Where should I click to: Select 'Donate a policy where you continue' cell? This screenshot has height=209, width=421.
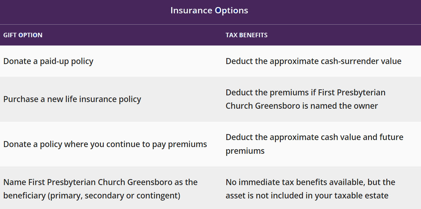105,144
